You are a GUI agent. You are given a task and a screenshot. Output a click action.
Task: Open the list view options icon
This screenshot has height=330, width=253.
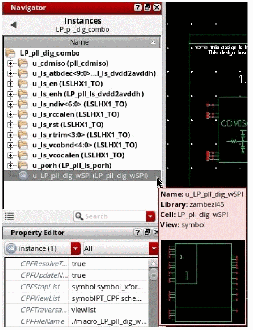9,216
